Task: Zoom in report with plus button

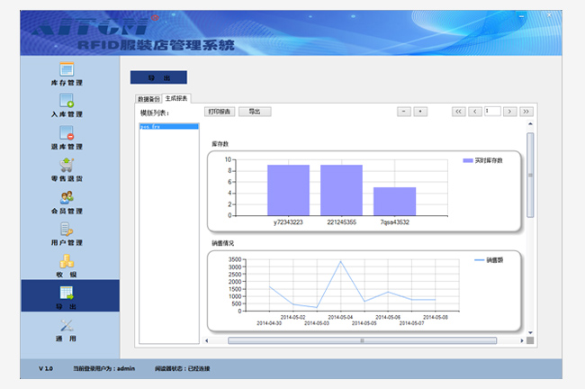Action: pos(420,112)
